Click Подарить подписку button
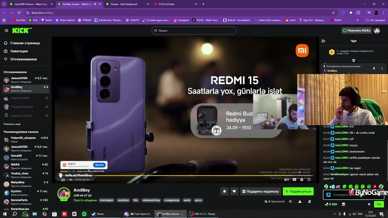Screen dimensions: 388x218 (260, 191)
